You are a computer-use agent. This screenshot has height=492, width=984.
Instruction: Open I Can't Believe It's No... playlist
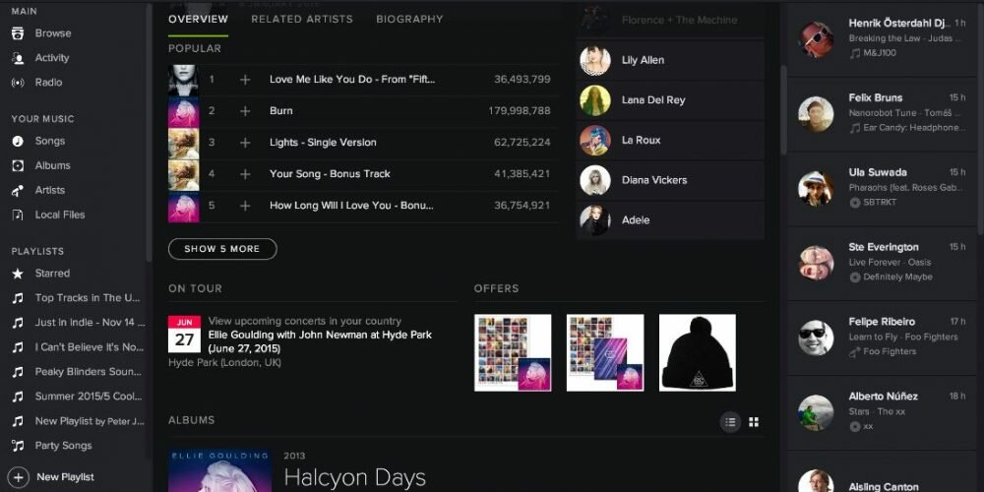click(x=90, y=346)
